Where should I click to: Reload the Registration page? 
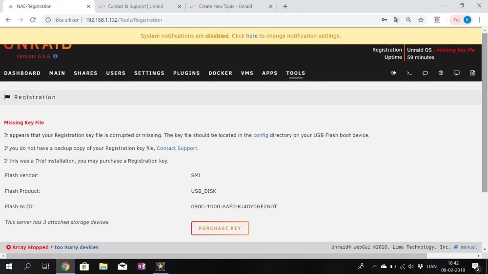pos(33,20)
